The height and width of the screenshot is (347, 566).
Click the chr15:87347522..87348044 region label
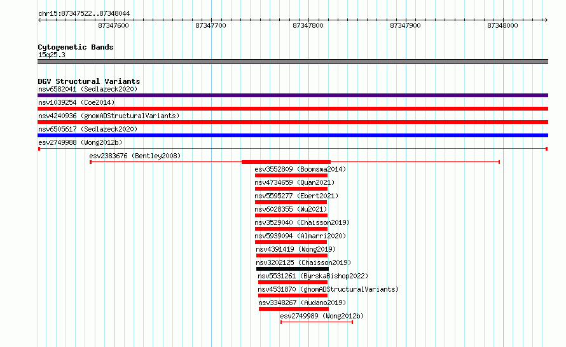84,13
